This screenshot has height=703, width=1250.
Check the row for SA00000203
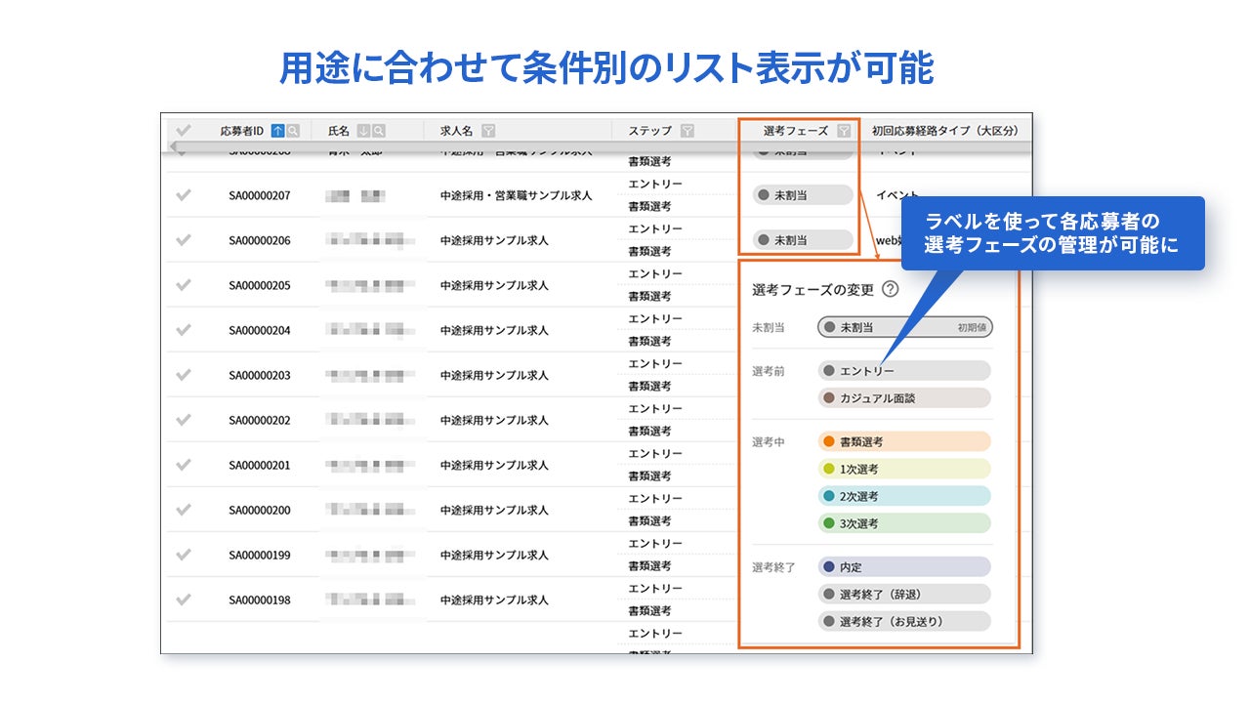tap(183, 375)
